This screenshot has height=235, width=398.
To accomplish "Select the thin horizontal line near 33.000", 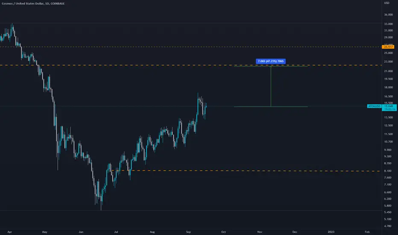I will (x=190, y=23).
